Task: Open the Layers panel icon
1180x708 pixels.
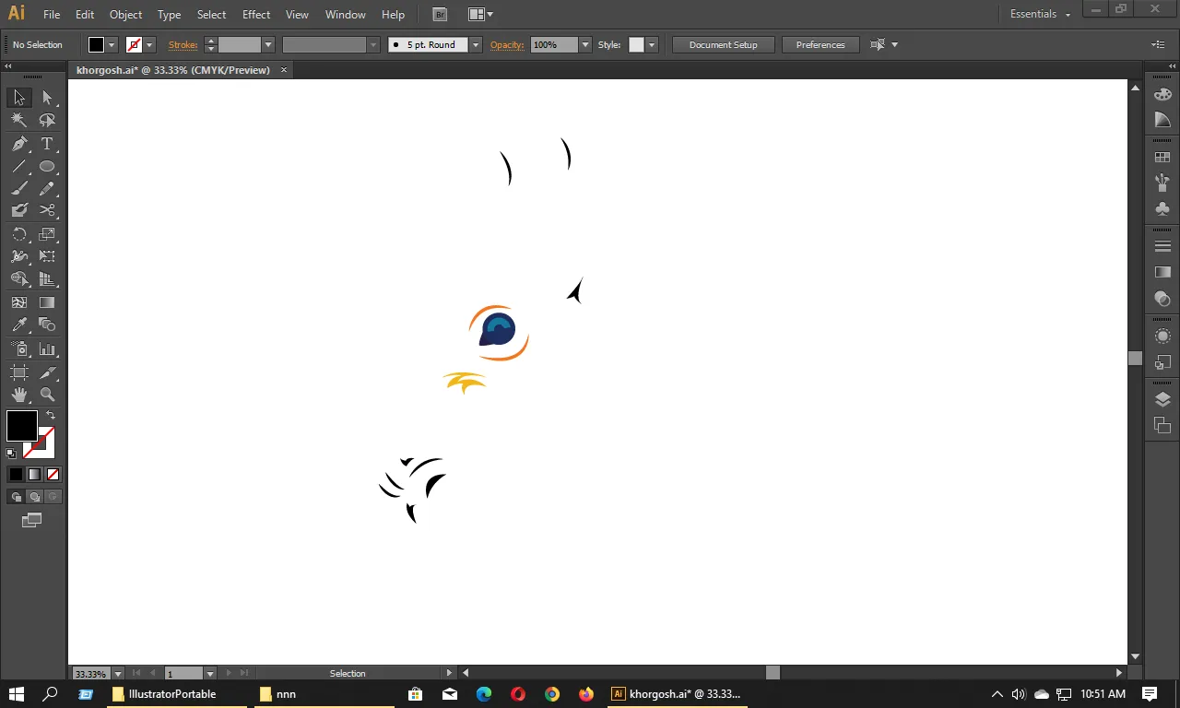Action: point(1162,399)
